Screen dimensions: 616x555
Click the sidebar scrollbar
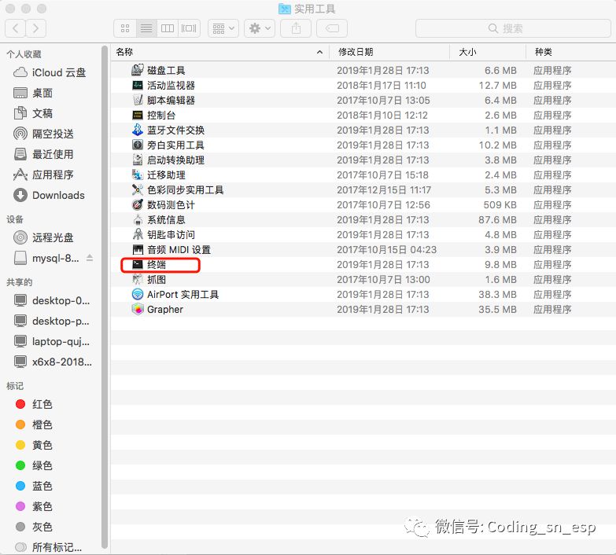[105, 297]
